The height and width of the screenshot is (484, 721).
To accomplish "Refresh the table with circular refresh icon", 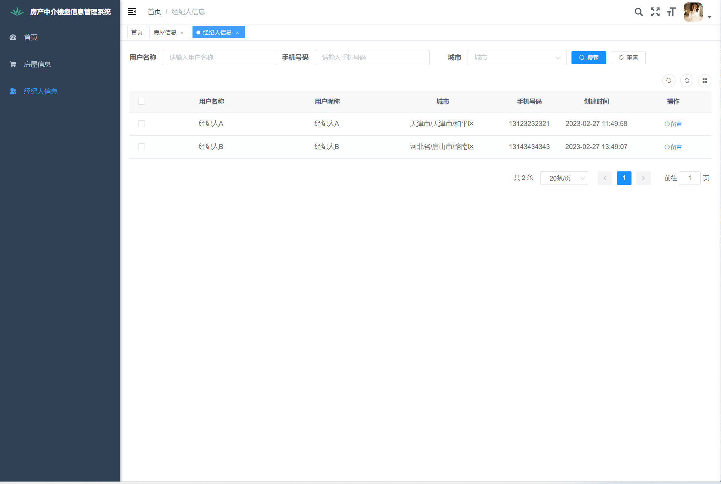I will coord(687,81).
